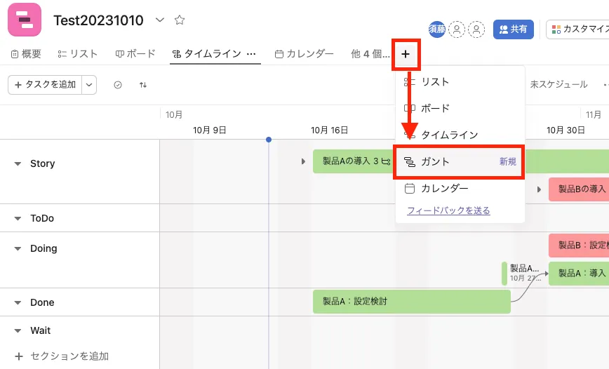Collapse the Doing section
The width and height of the screenshot is (609, 369).
[x=18, y=248]
